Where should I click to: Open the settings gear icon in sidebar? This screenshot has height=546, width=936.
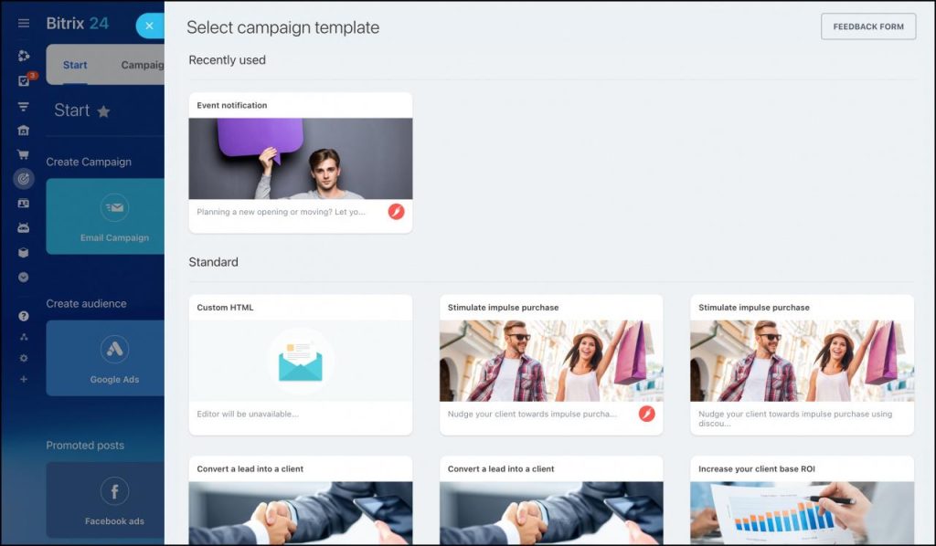[x=23, y=358]
